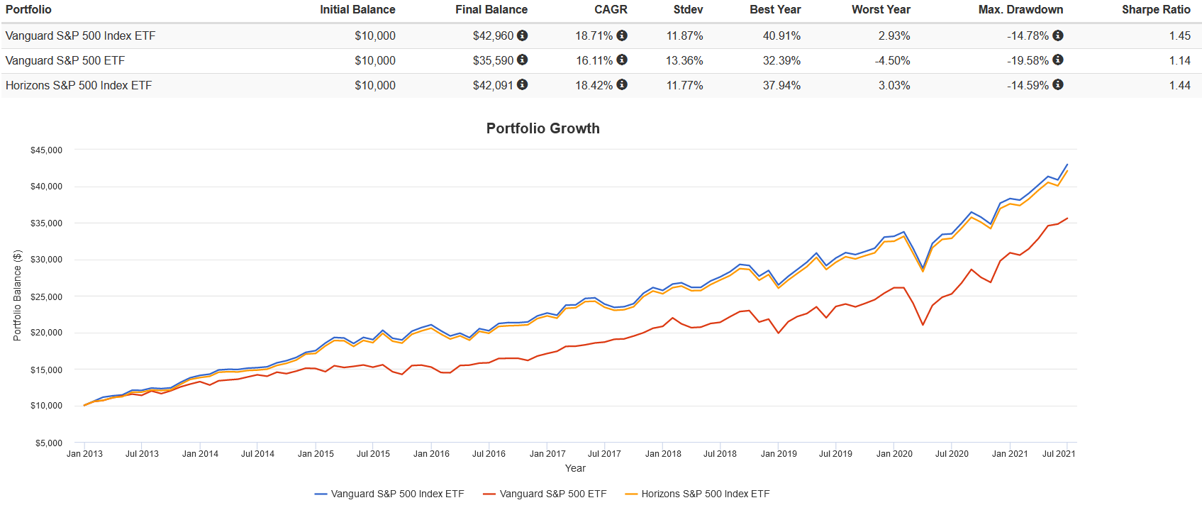Click the CAGR column header
The width and height of the screenshot is (1202, 510).
click(x=611, y=10)
